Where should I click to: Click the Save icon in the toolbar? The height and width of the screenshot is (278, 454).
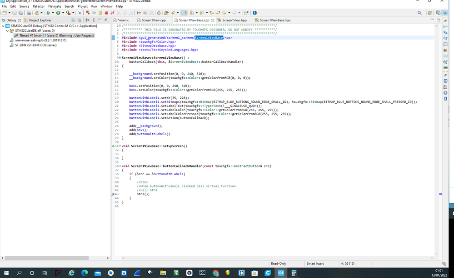[x=15, y=13]
